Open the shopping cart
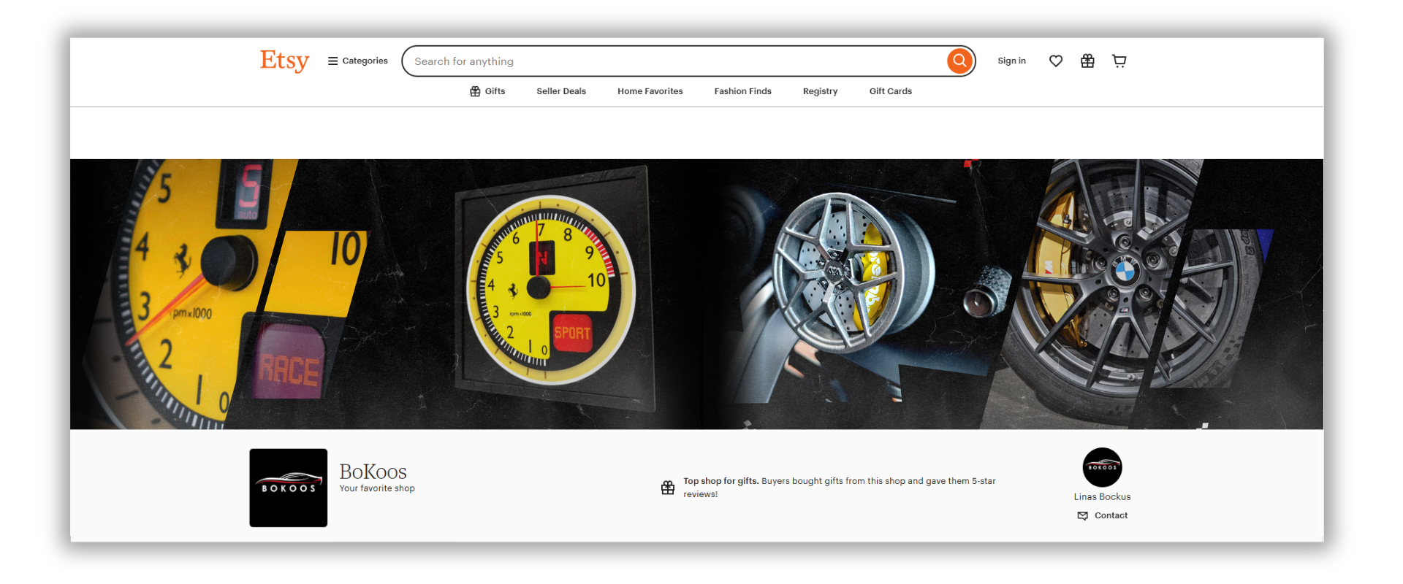 coord(1119,61)
